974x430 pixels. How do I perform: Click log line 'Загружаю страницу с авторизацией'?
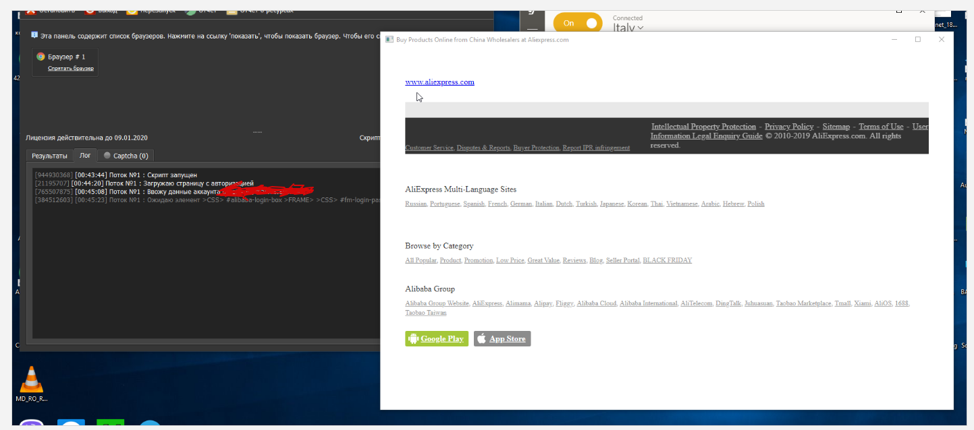click(144, 183)
